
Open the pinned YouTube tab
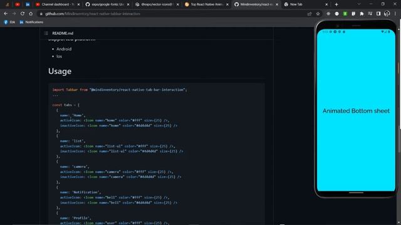coord(18,4)
